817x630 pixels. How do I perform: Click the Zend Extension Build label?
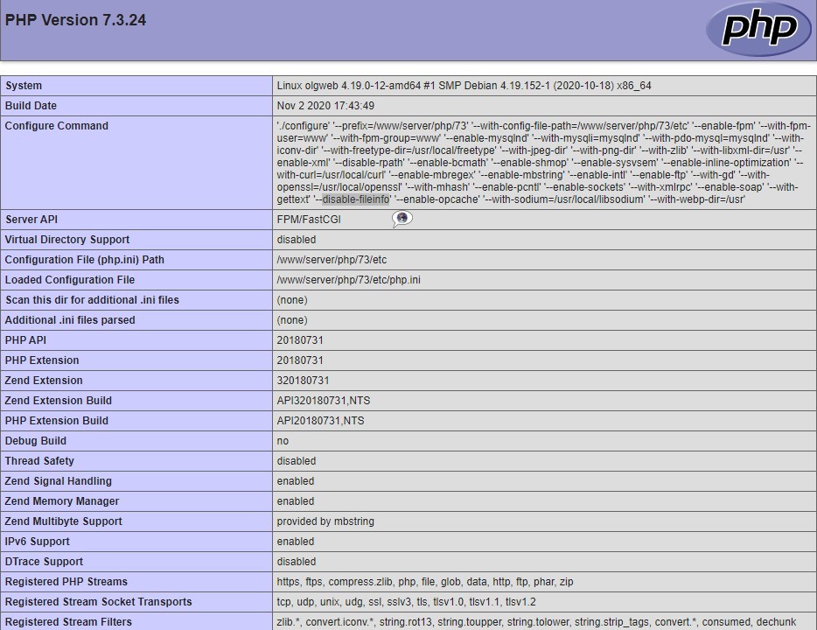pos(59,400)
